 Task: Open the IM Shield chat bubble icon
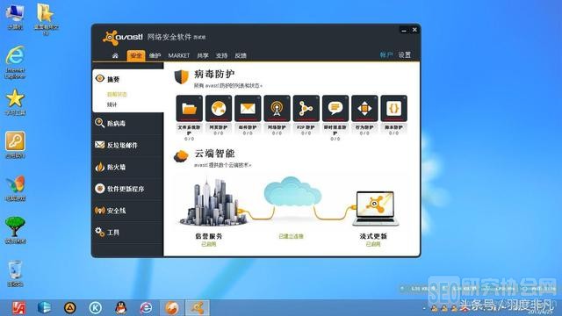335,108
